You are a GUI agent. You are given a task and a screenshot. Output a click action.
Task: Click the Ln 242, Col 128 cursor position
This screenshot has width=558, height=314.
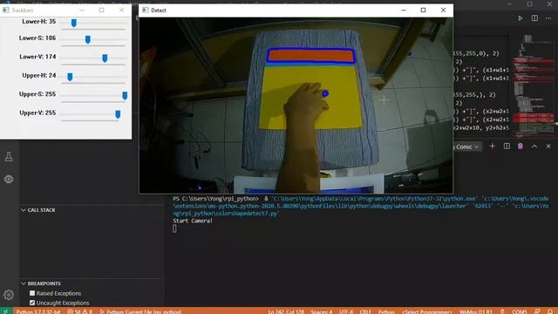coord(286,311)
